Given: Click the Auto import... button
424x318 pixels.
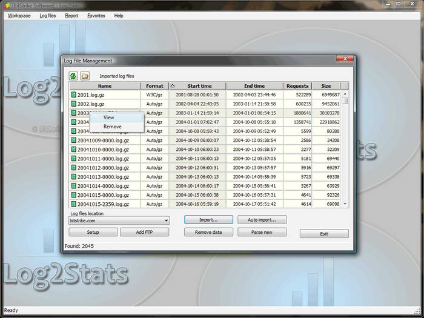Looking at the screenshot, I should (262, 220).
